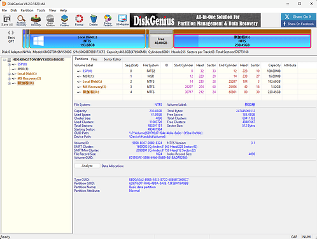Switch to the Files tab

pyautogui.click(x=94, y=59)
